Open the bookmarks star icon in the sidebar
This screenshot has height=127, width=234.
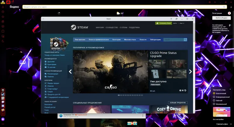coord(3,17)
